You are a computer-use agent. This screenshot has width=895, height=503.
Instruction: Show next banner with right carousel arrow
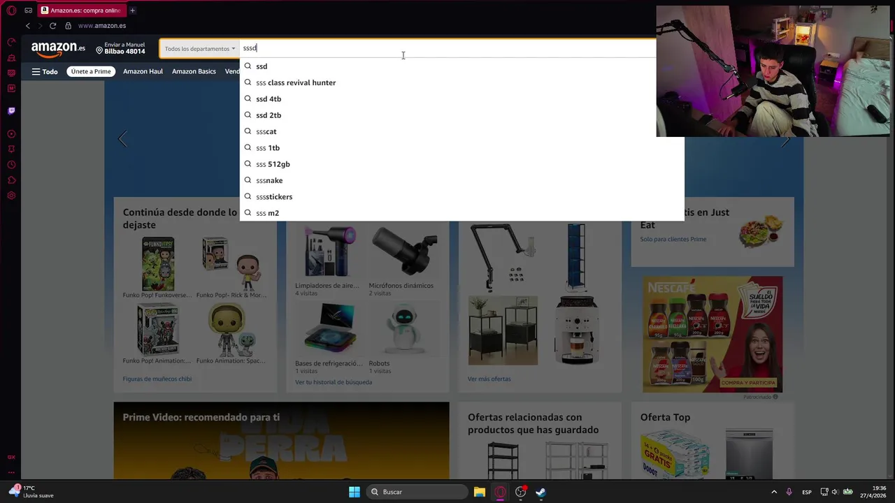[786, 140]
